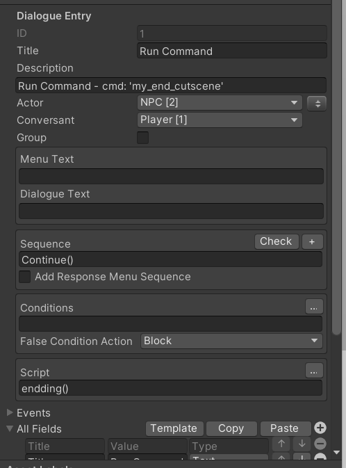Screen dimensions: 346x468
Task: Click the minus icon in fields header row
Action: coord(320,444)
